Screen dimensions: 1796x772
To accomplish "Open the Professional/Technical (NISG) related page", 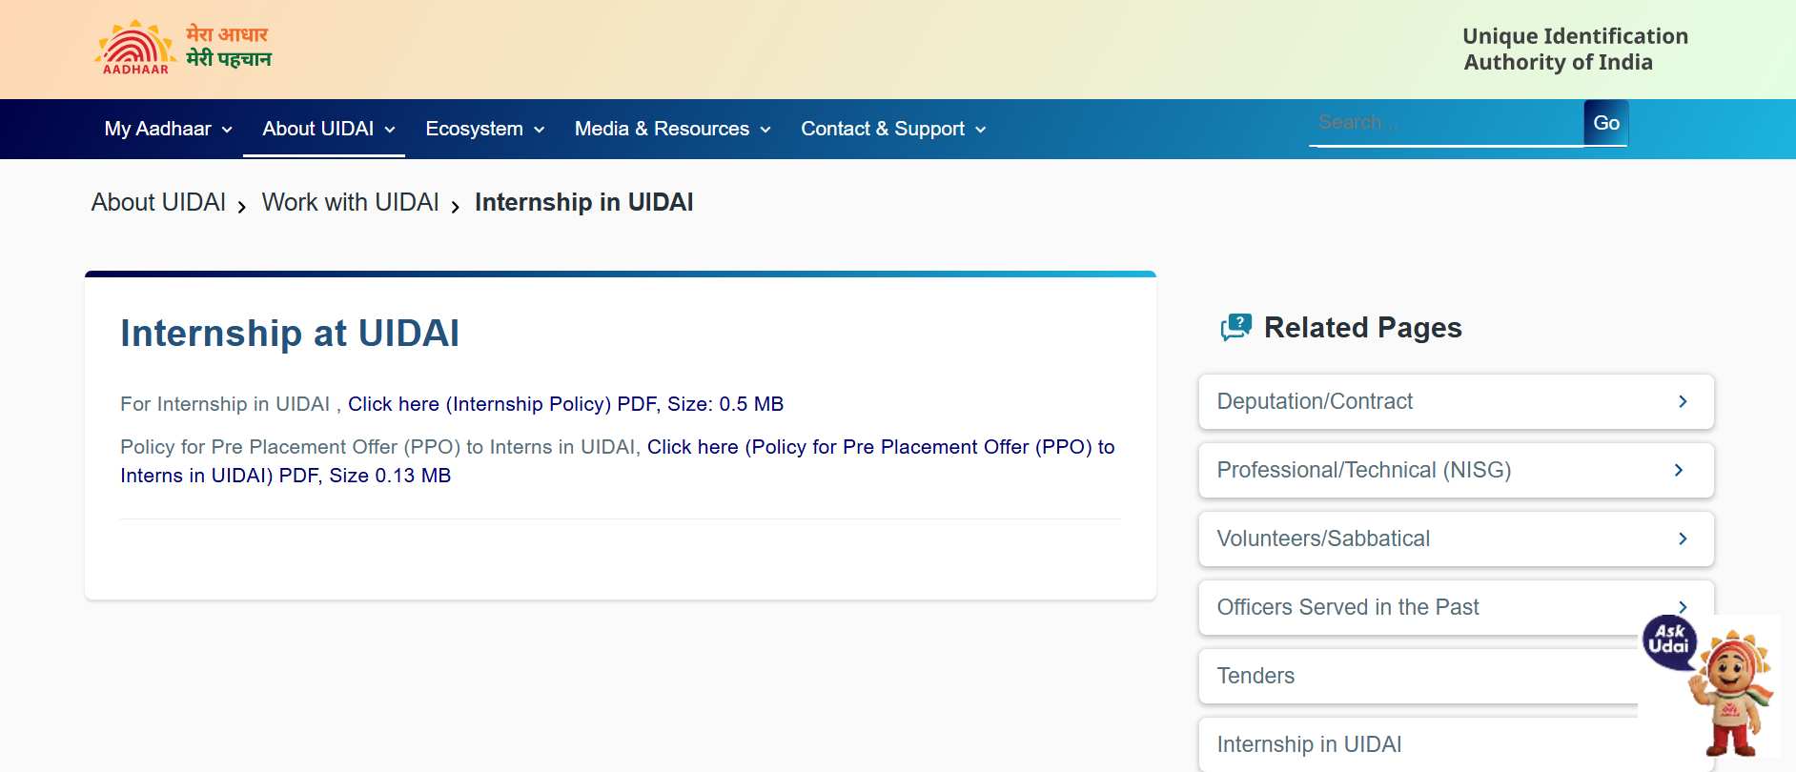I will coord(1456,470).
